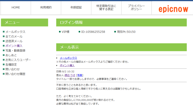
Task: Open 写真・動画登録 menu entry
Action: click(x=15, y=51)
